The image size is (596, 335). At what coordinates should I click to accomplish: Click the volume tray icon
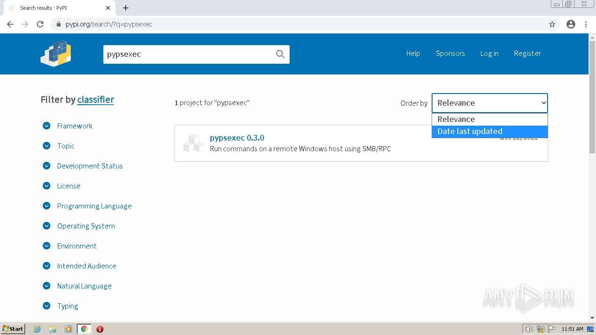[x=529, y=329]
